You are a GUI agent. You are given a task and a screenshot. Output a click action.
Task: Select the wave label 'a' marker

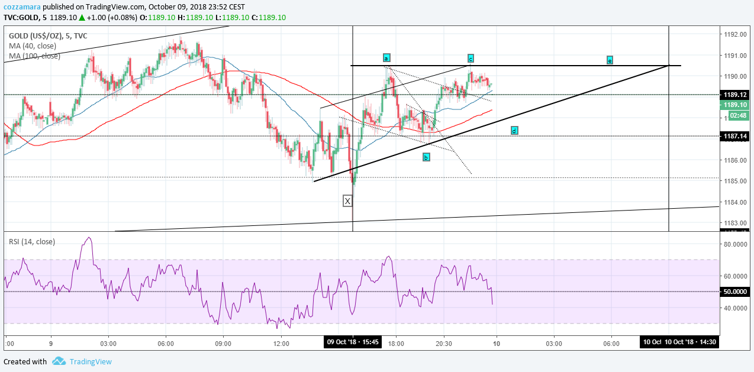pos(386,58)
